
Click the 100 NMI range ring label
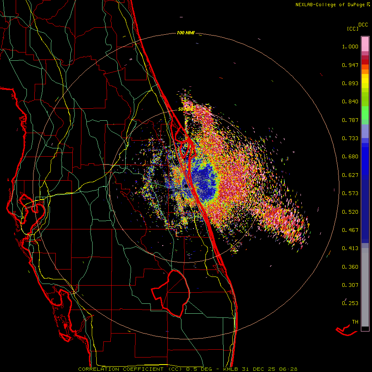point(186,33)
